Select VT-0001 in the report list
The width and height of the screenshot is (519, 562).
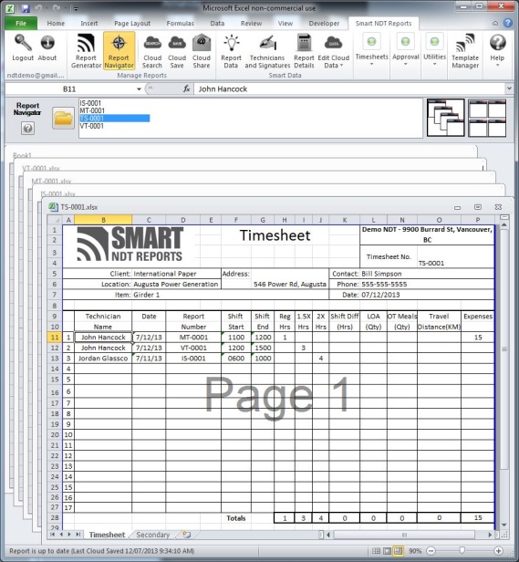(92, 126)
